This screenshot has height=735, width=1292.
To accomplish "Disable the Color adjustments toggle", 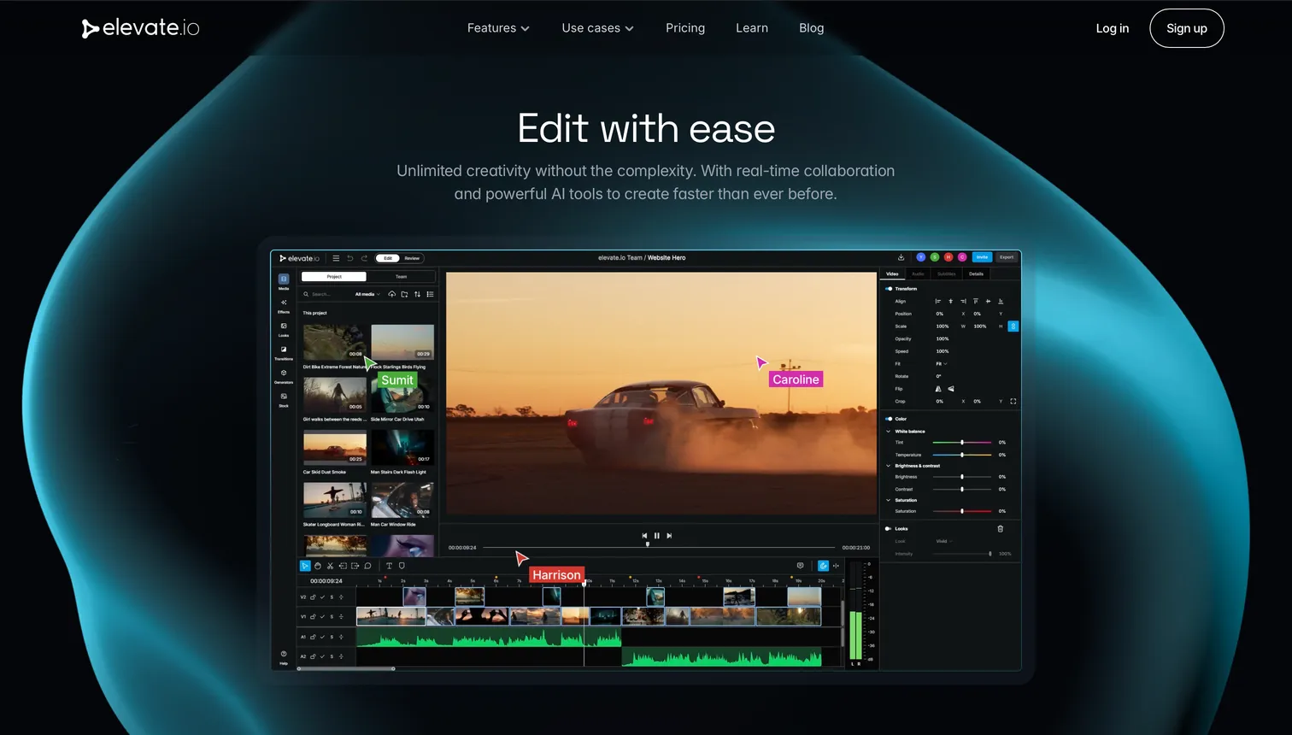I will coord(889,419).
